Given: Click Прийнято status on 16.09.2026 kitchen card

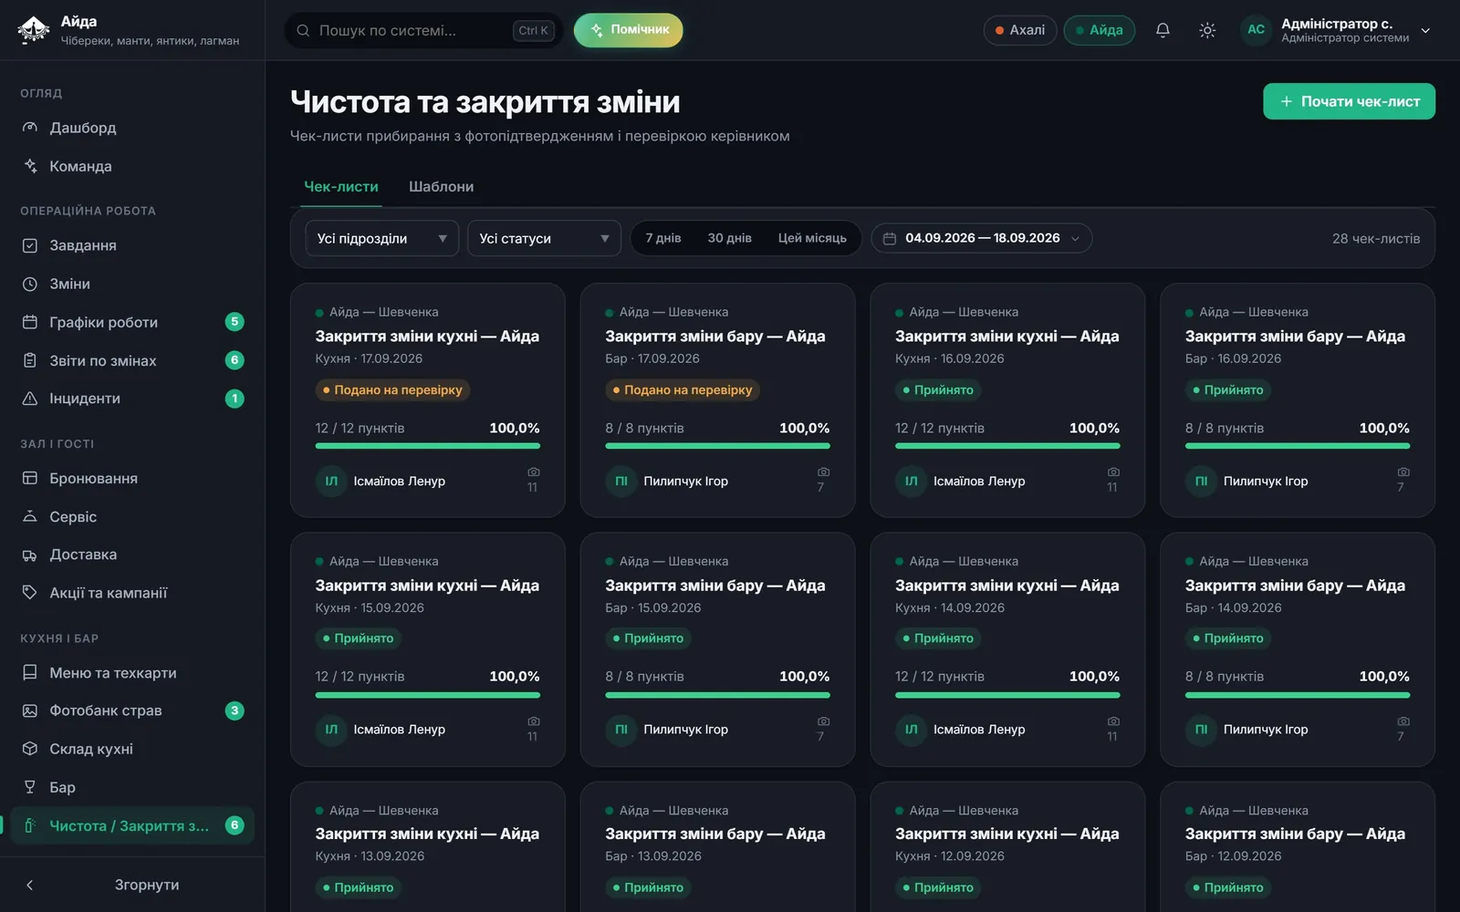Looking at the screenshot, I should point(938,390).
